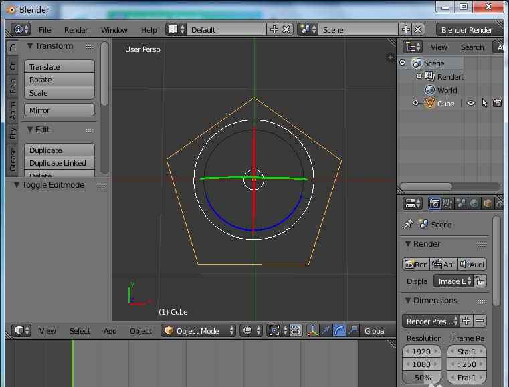
Task: Open the World properties tab icon
Action: 474,203
